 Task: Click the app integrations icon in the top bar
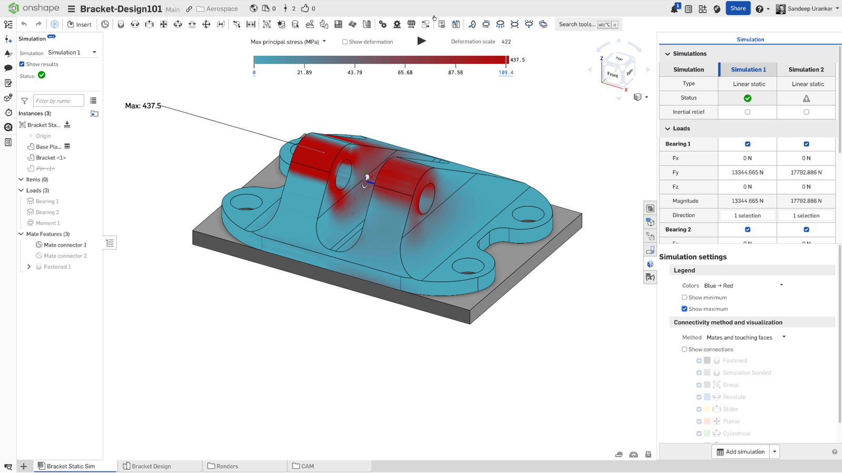pos(702,8)
